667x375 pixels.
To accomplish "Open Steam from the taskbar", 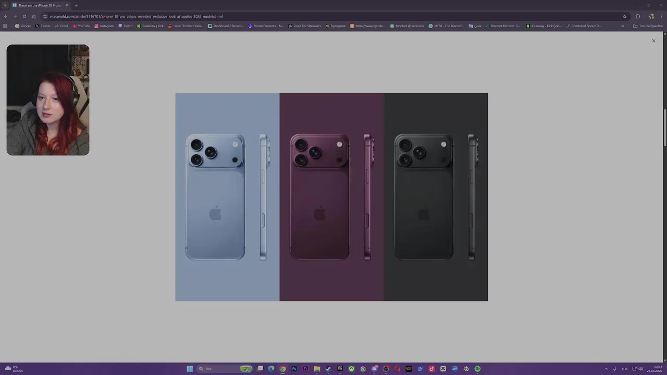I will coord(328,369).
